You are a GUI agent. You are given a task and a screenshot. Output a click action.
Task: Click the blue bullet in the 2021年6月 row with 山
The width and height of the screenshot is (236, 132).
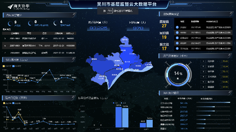pyautogui.click(x=177, y=38)
